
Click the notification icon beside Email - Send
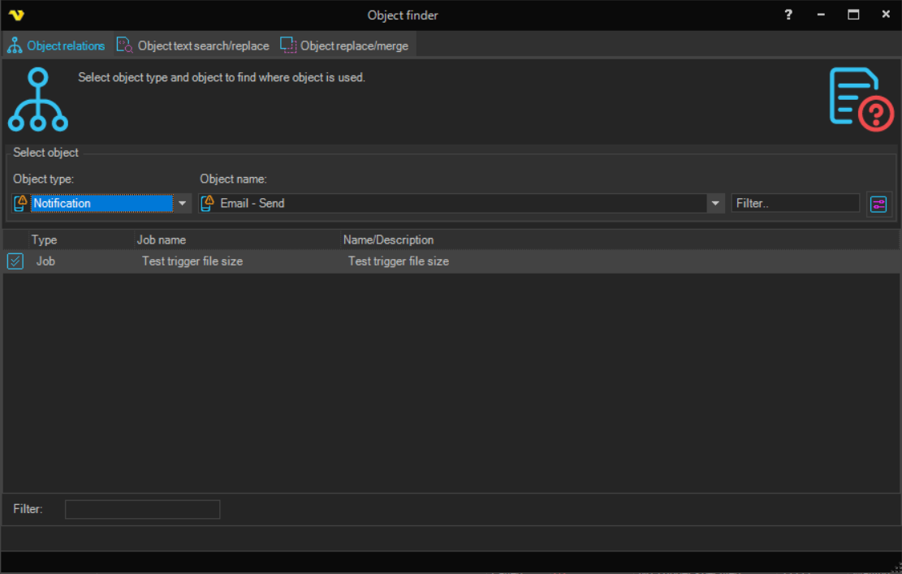(209, 203)
